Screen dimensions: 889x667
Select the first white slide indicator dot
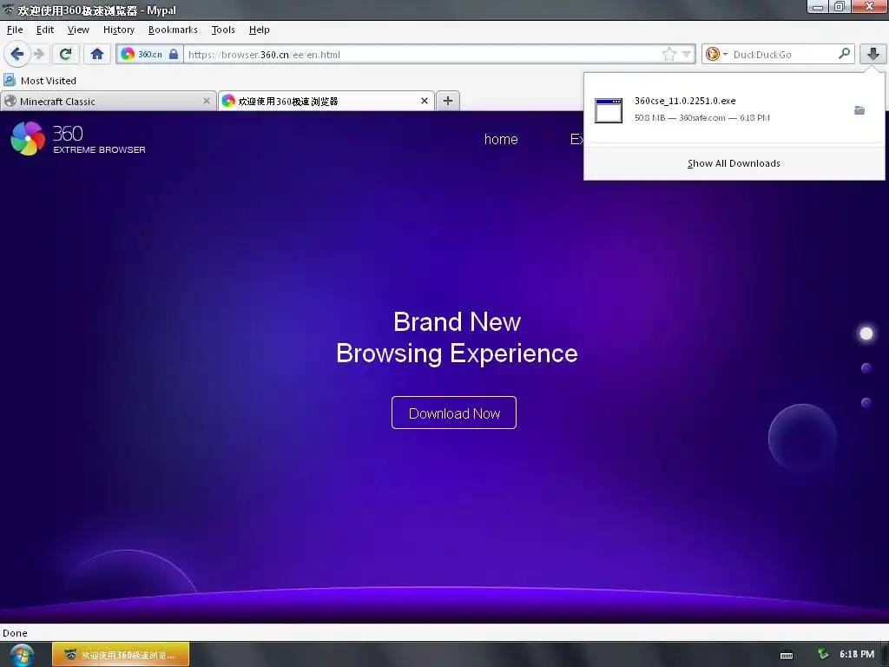(866, 333)
